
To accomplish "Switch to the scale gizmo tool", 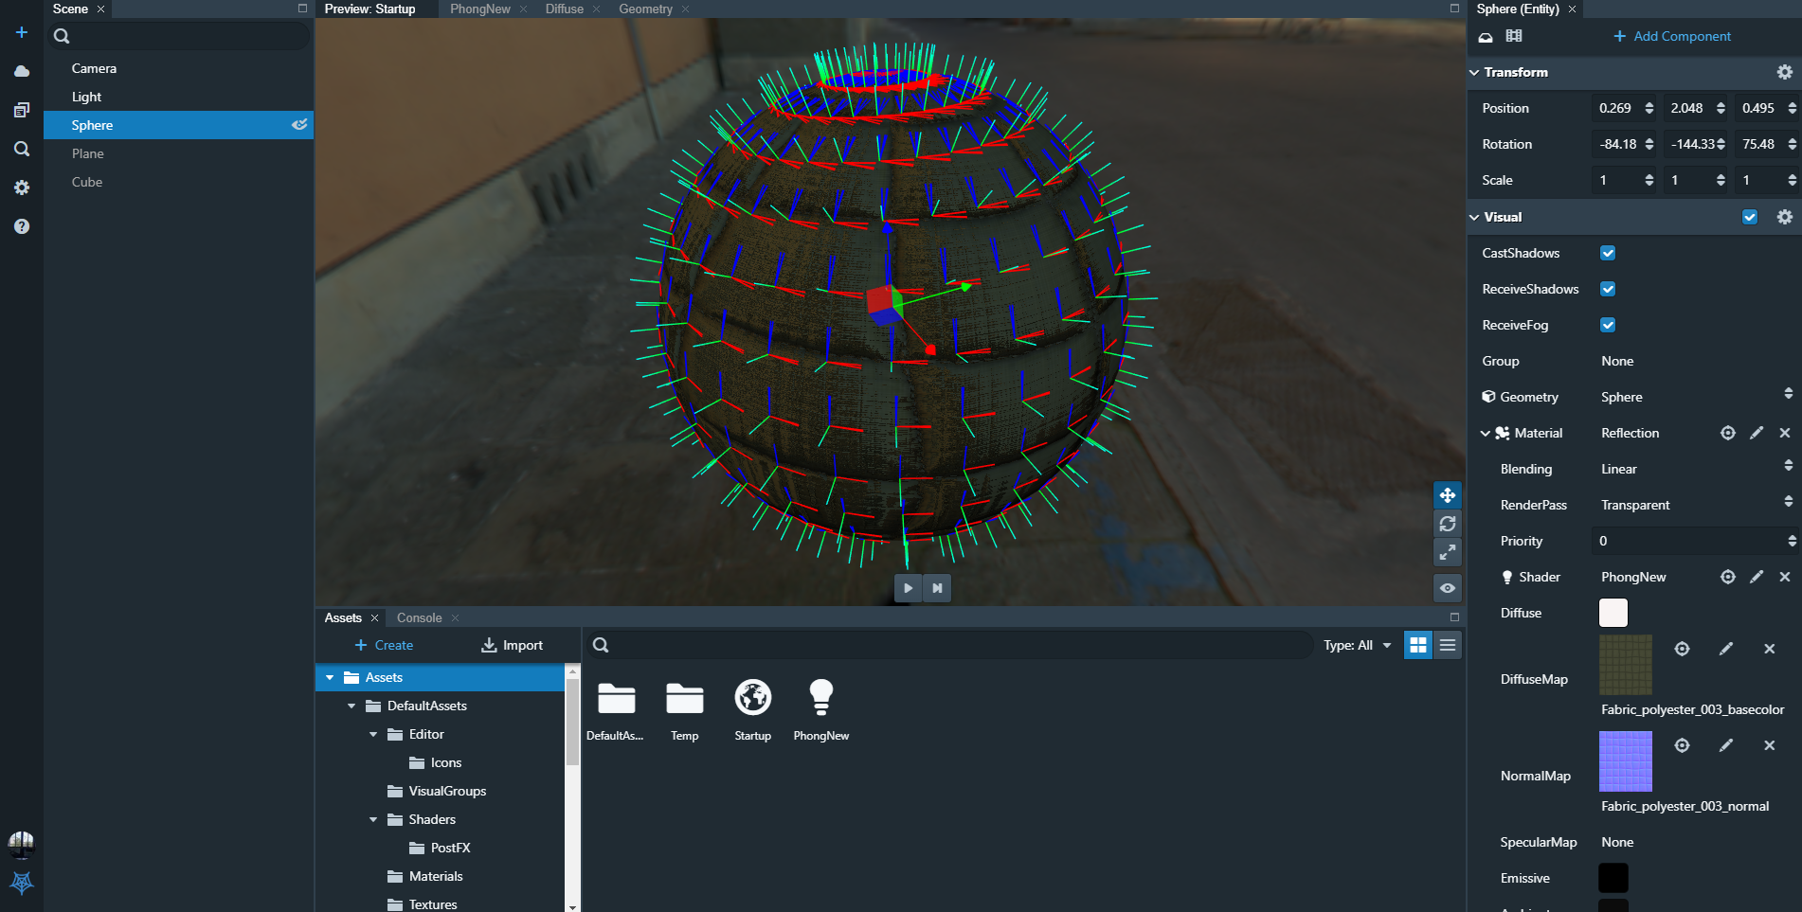I will (1448, 552).
